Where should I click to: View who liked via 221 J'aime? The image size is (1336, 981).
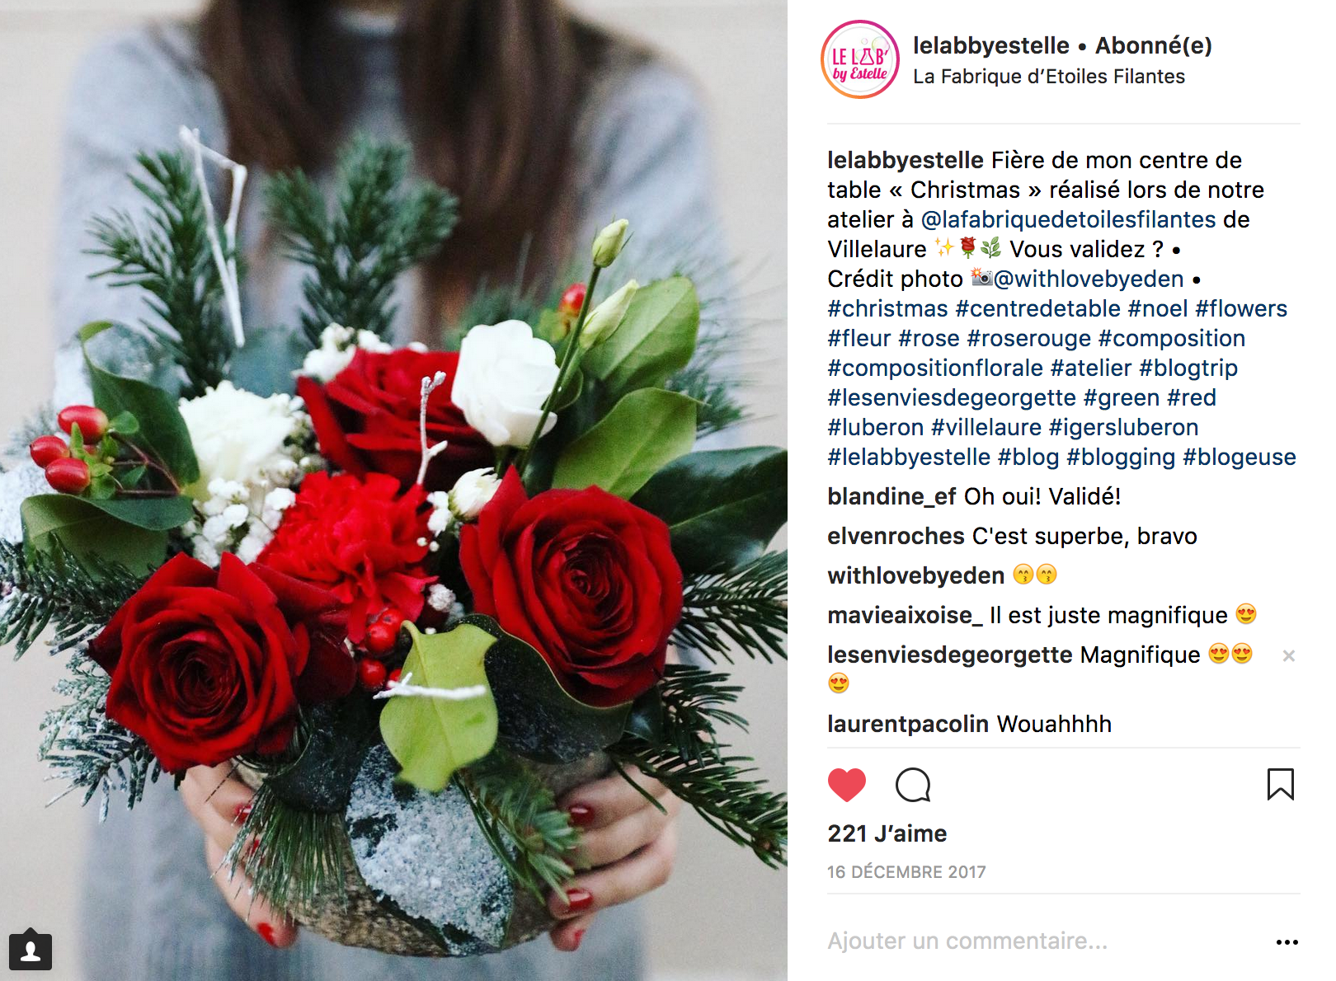887,833
